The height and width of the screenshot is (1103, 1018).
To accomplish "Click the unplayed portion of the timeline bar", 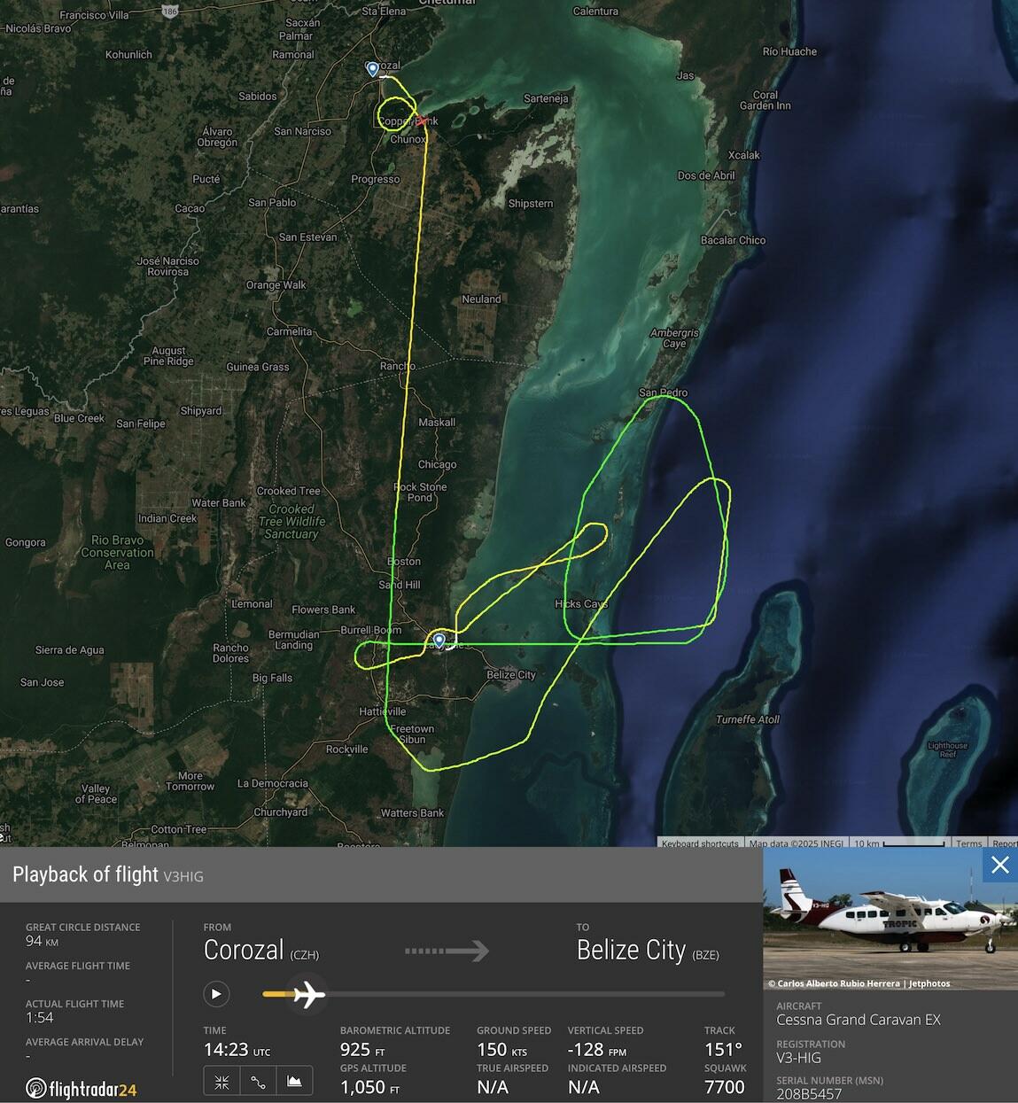I will click(x=525, y=994).
